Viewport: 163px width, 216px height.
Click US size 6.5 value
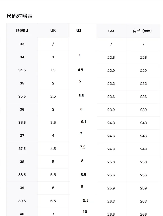(x=84, y=121)
